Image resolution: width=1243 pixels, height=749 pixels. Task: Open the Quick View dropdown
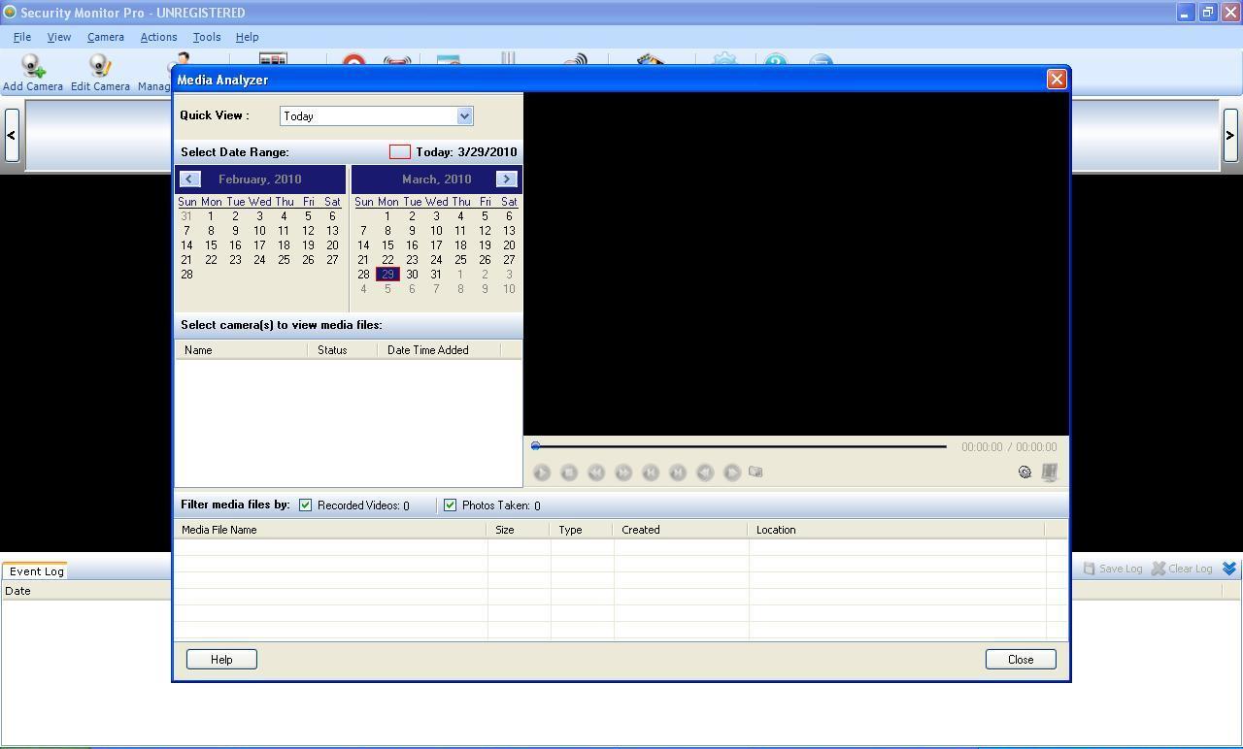point(464,116)
